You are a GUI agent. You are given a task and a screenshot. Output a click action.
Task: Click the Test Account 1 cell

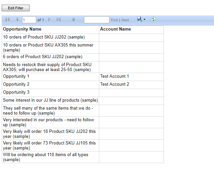point(131,77)
